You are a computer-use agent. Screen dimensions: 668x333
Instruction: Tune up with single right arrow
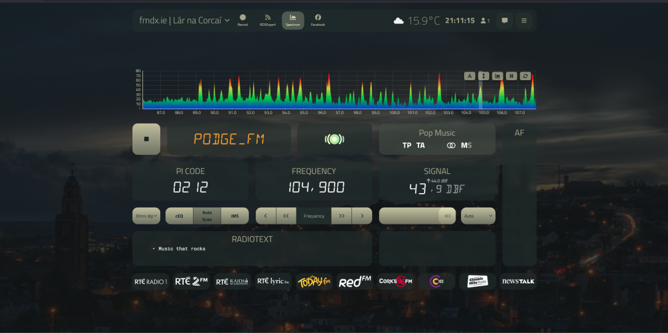pyautogui.click(x=362, y=216)
